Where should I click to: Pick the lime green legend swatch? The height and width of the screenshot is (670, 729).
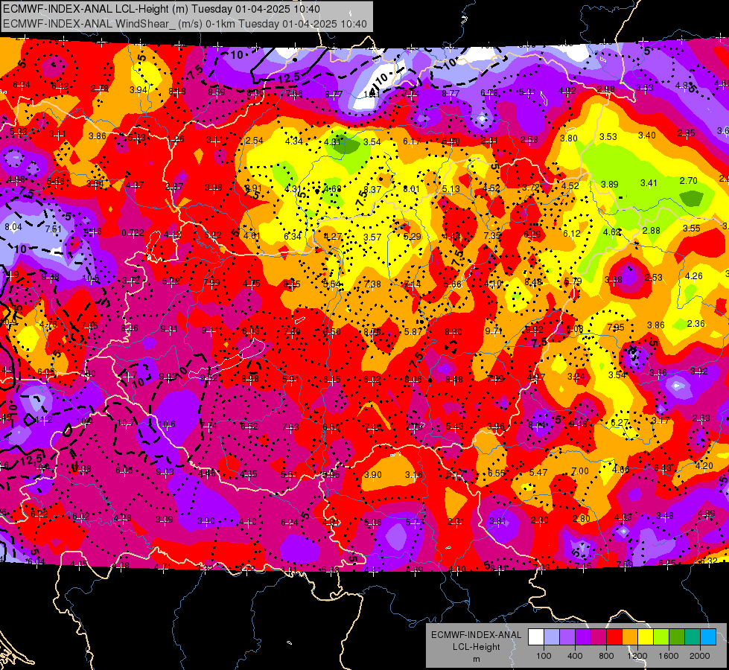[x=661, y=637]
